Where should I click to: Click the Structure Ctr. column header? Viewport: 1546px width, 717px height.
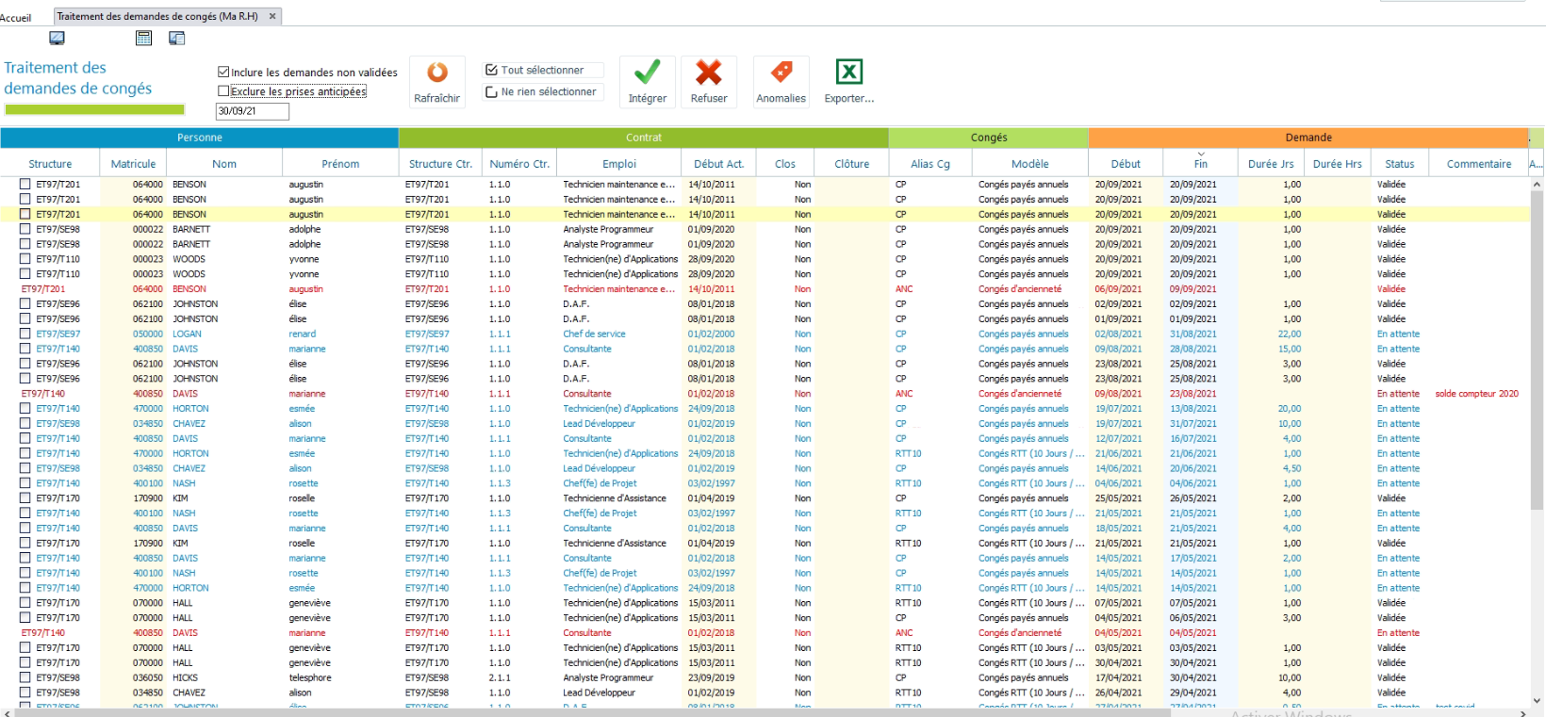click(440, 164)
